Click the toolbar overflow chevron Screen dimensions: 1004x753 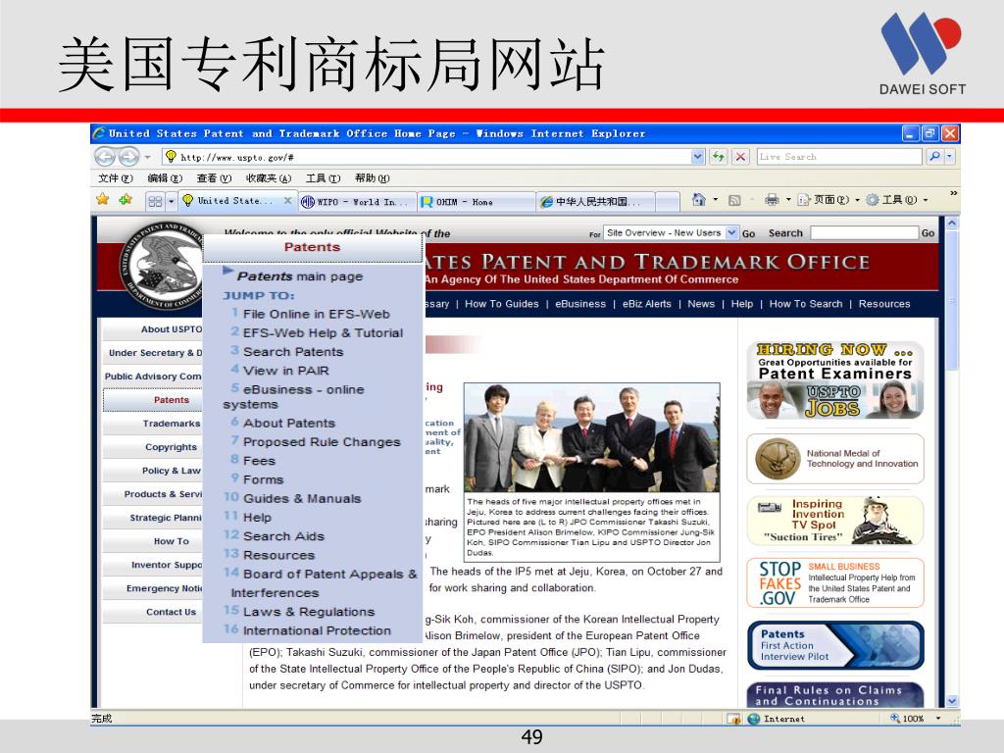click(953, 193)
